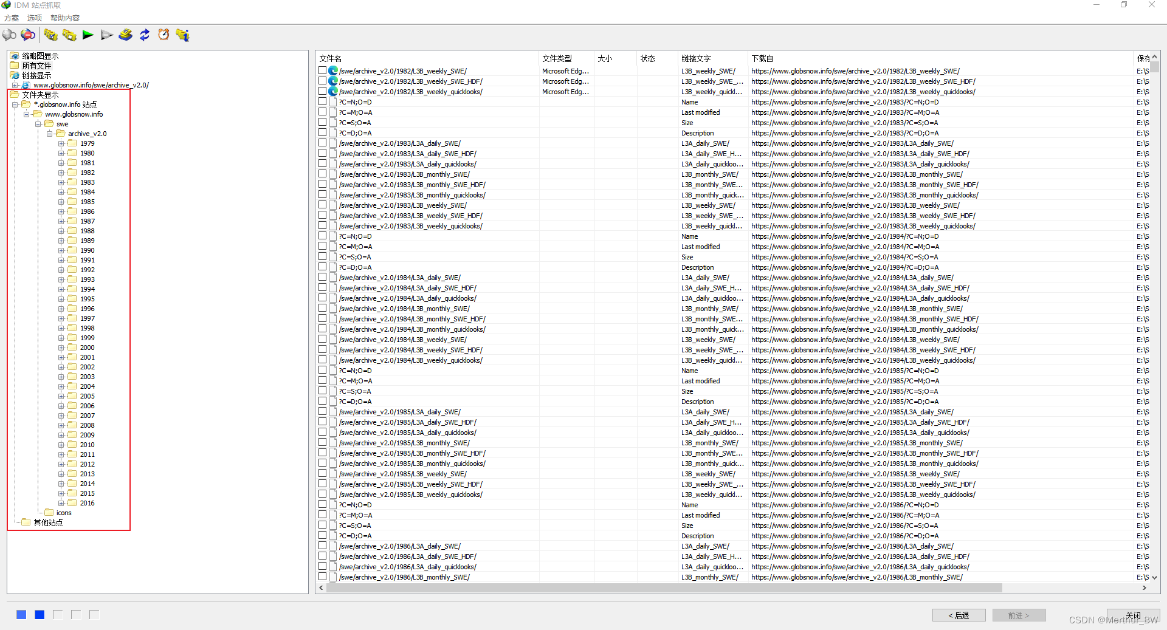Click the file list scroll-down arrow
The image size is (1167, 630).
1154,578
